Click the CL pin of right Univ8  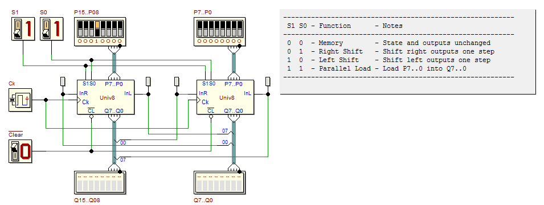(211, 111)
